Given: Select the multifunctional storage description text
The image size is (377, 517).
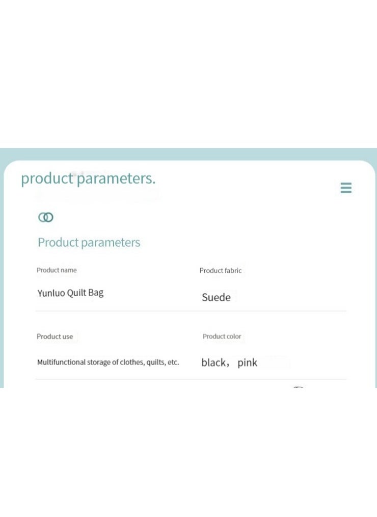Looking at the screenshot, I should tap(108, 362).
